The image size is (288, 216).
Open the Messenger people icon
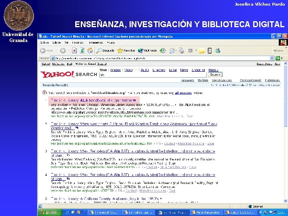click(x=218, y=50)
